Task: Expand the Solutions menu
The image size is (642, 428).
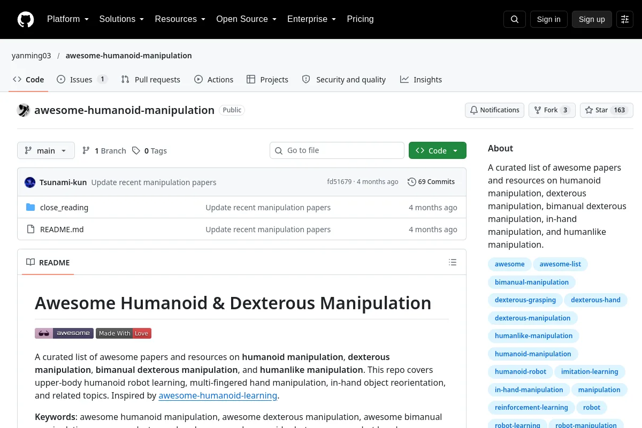Action: [x=121, y=19]
